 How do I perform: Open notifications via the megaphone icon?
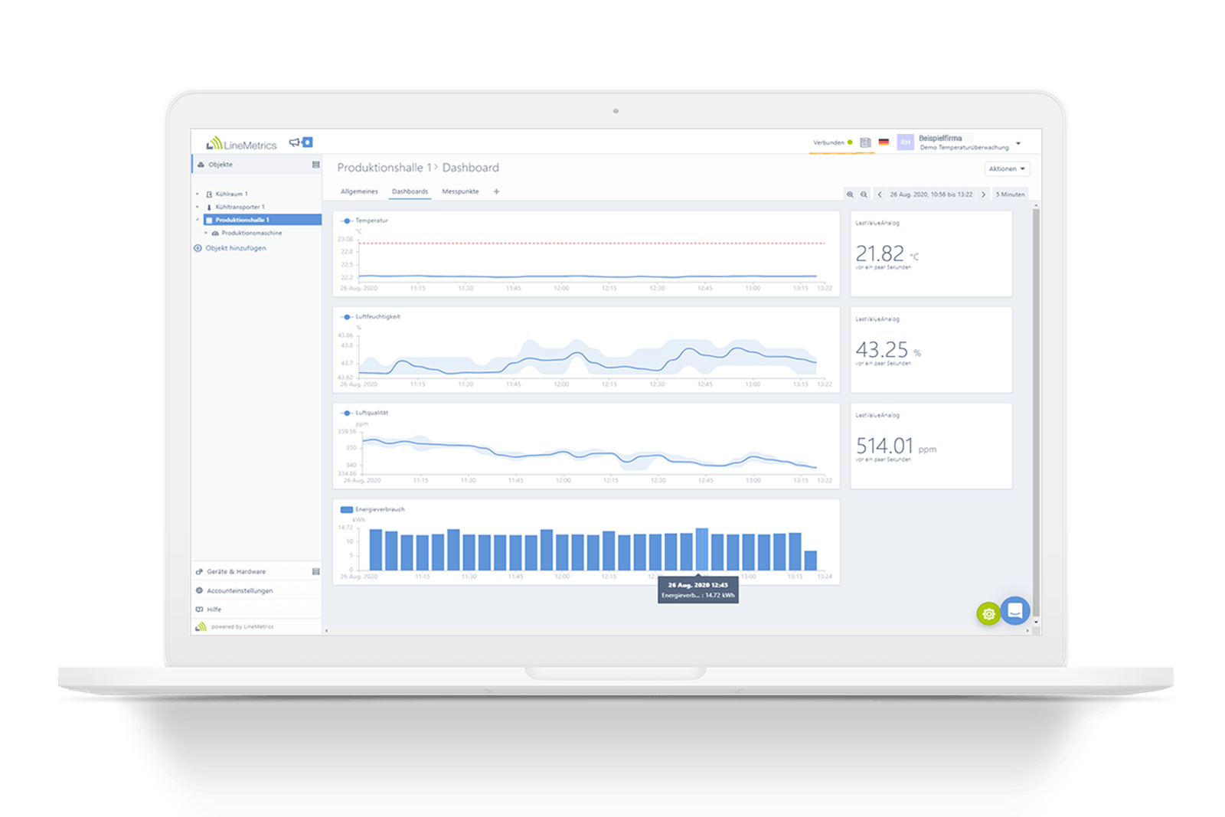coord(295,142)
